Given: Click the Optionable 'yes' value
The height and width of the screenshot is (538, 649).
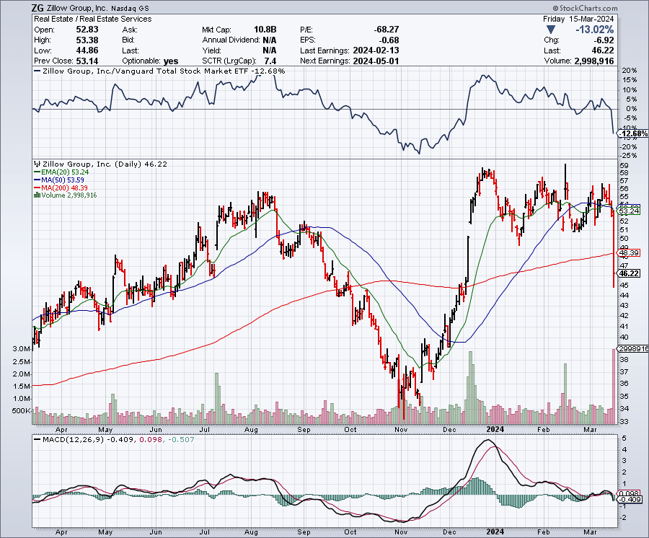Looking at the screenshot, I should (x=171, y=61).
